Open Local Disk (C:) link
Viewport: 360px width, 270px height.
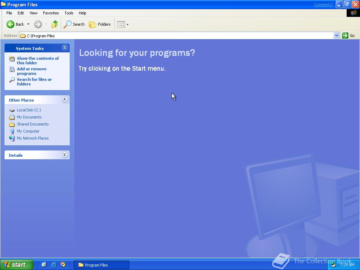(29, 110)
